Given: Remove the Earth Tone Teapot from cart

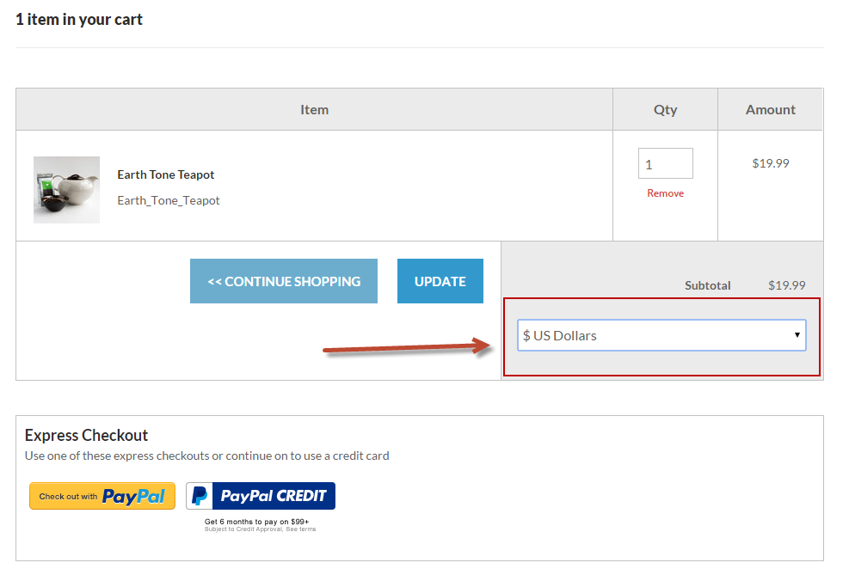Looking at the screenshot, I should [x=666, y=193].
